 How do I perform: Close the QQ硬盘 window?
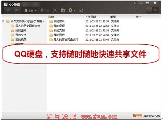tap(155, 3)
